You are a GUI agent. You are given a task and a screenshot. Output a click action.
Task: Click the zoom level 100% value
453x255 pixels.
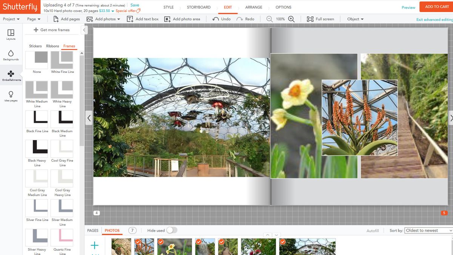(280, 19)
